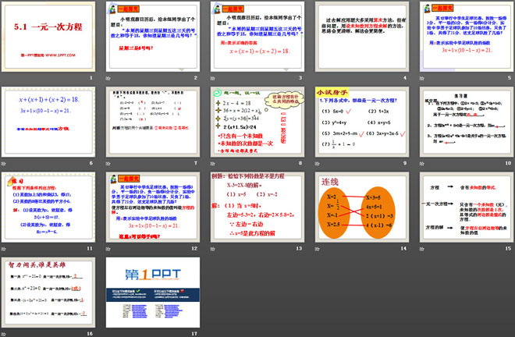This screenshot has width=515, height=337.
Task: Select slide 9 titled 小试身手
Action: point(362,122)
